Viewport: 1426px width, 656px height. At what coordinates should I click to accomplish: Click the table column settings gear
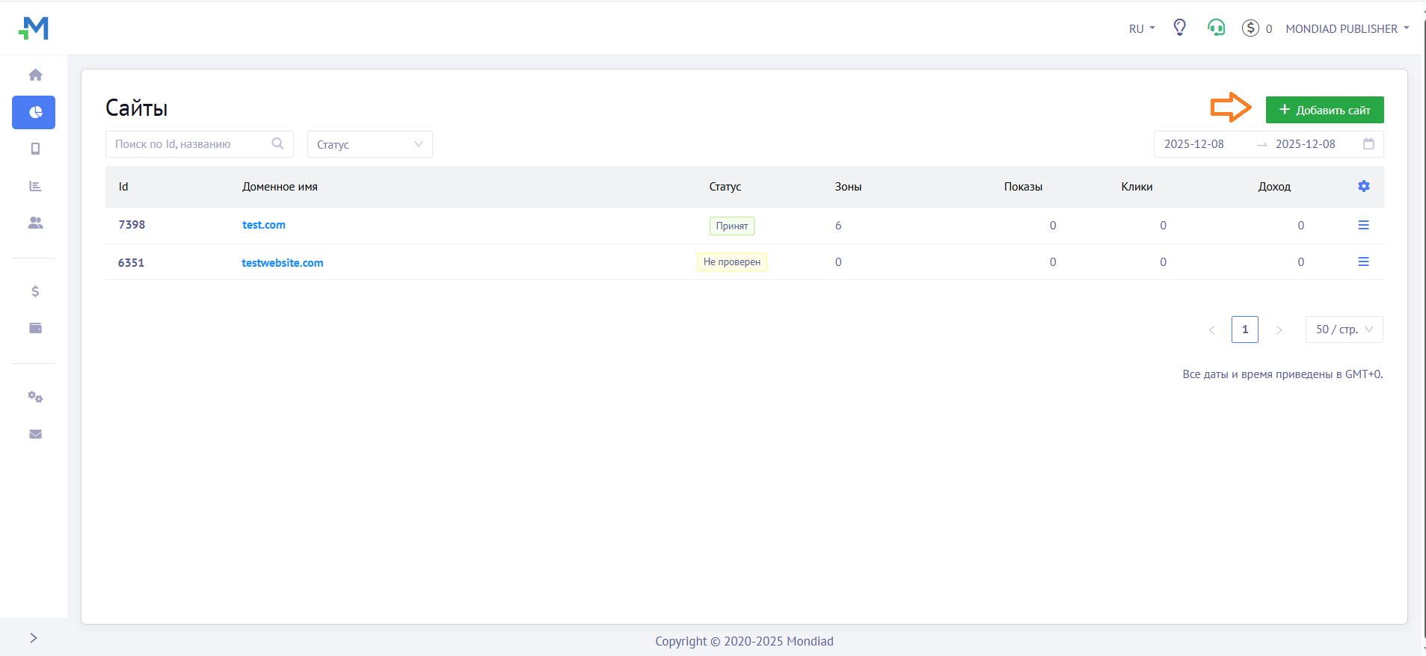[x=1363, y=186]
